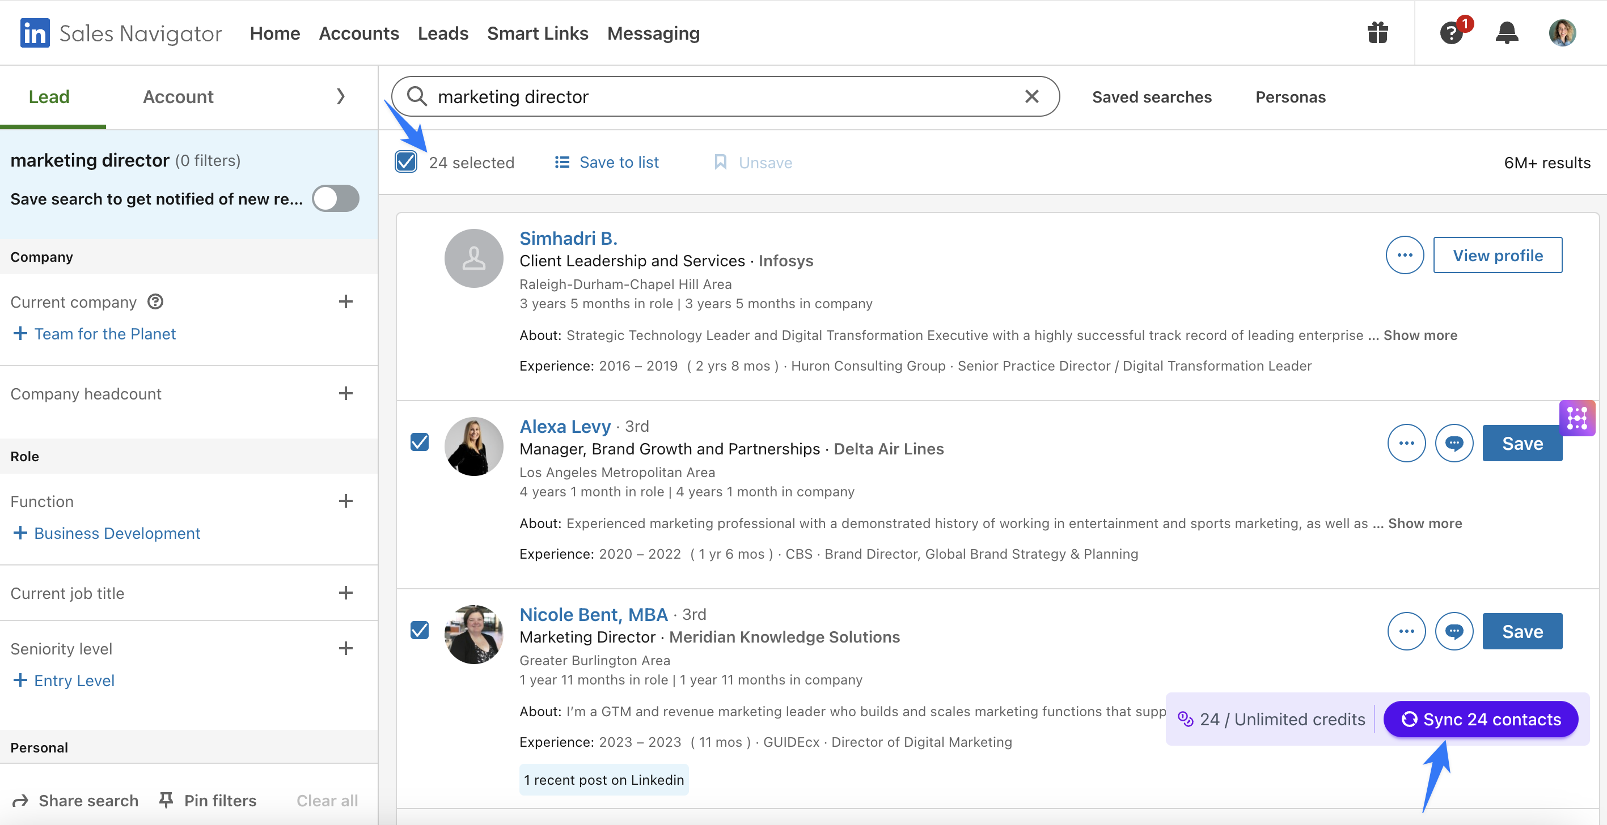Image resolution: width=1607 pixels, height=825 pixels.
Task: Click the Pin filters pin icon
Action: 166,800
